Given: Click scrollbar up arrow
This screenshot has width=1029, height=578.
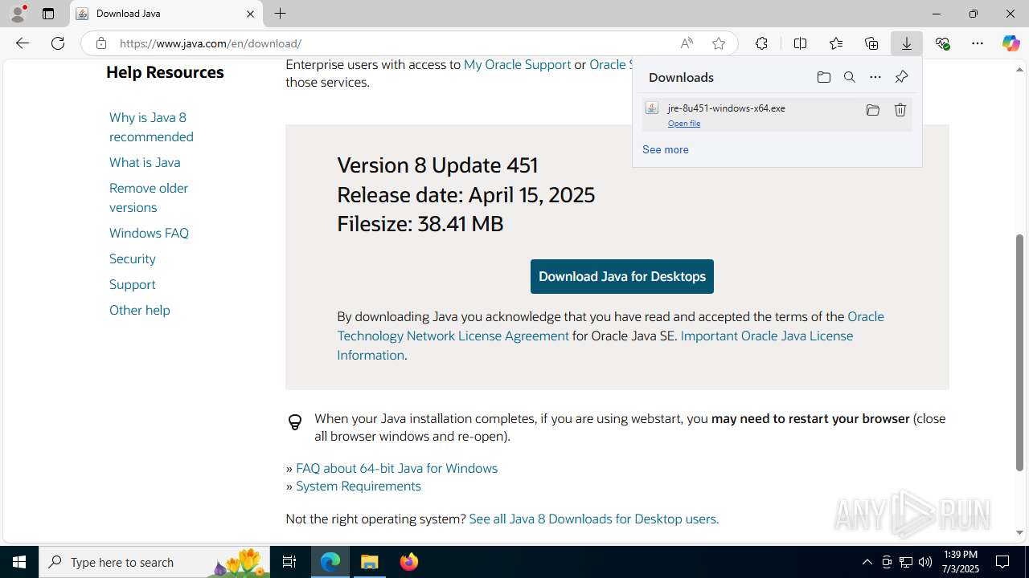Looking at the screenshot, I should tap(1020, 69).
